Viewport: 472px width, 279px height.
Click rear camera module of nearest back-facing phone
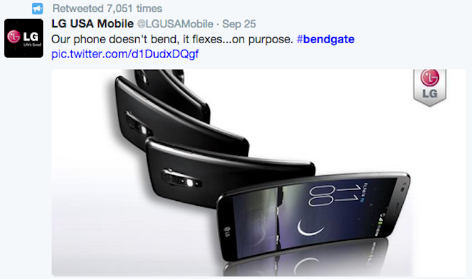tap(182, 179)
